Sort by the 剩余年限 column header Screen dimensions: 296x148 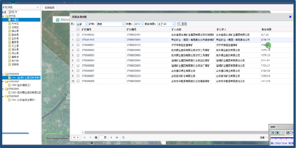pyautogui.click(x=266, y=29)
